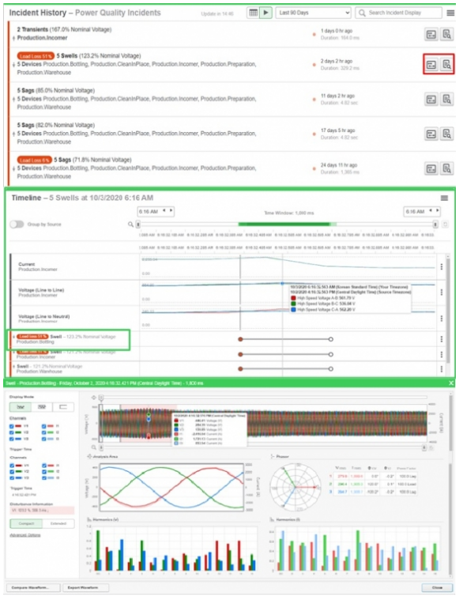The image size is (463, 600).
Task: Switch to the Extended view tab
Action: click(x=58, y=523)
